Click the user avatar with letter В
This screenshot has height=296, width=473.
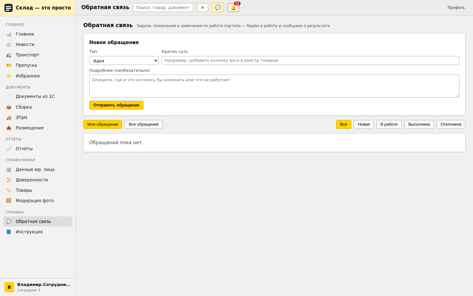click(x=9, y=287)
